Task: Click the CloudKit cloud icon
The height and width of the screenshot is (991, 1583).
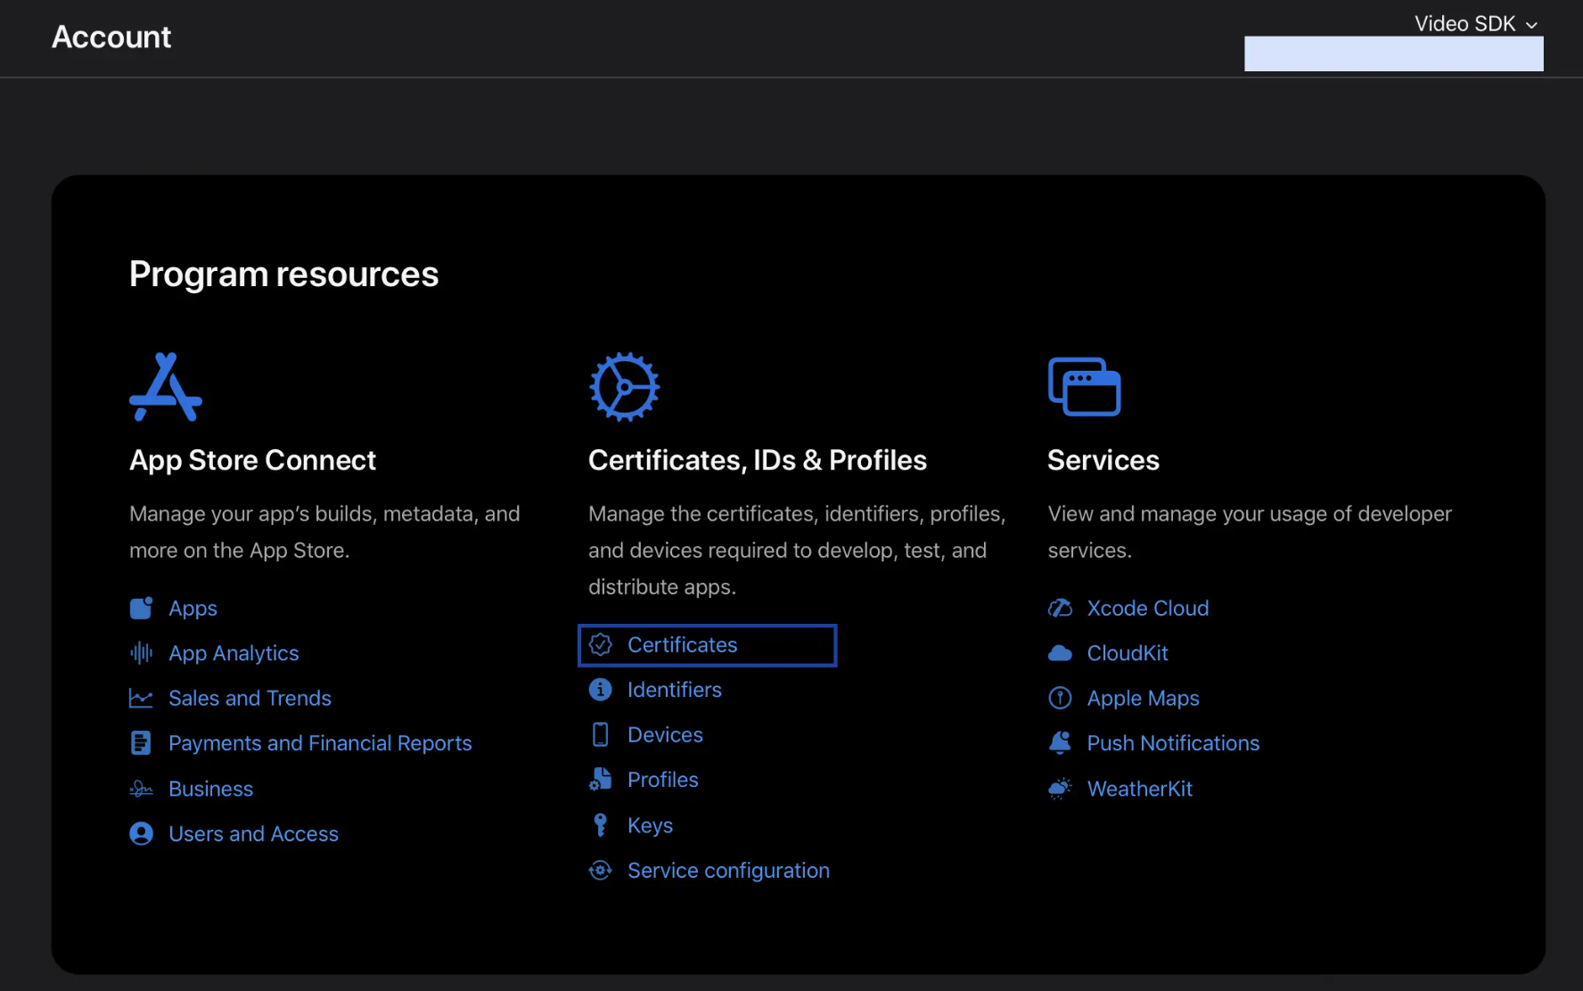Action: pyautogui.click(x=1060, y=653)
